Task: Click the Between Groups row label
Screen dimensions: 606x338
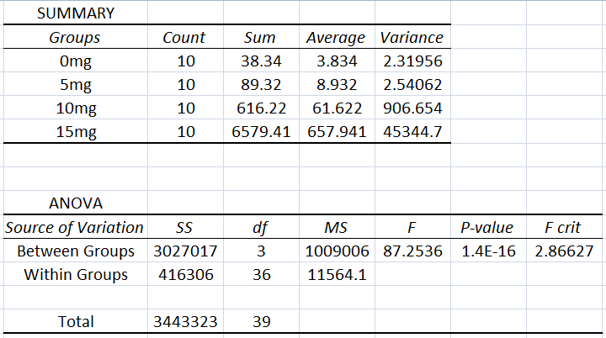Action: pos(74,251)
